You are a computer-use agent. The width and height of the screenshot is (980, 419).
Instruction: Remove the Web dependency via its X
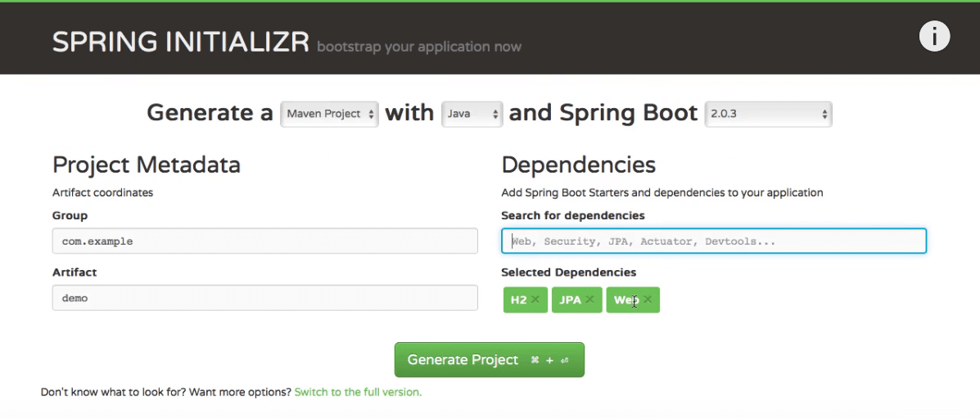648,300
